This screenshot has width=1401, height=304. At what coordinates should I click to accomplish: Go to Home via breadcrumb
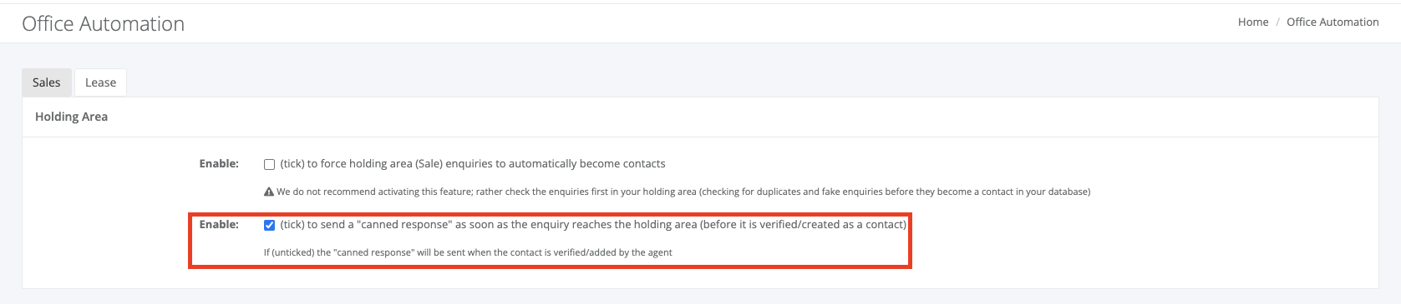(x=1253, y=22)
